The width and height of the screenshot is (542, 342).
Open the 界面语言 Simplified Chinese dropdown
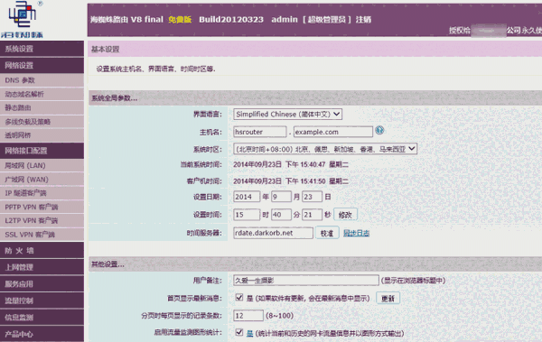pyautogui.click(x=287, y=114)
